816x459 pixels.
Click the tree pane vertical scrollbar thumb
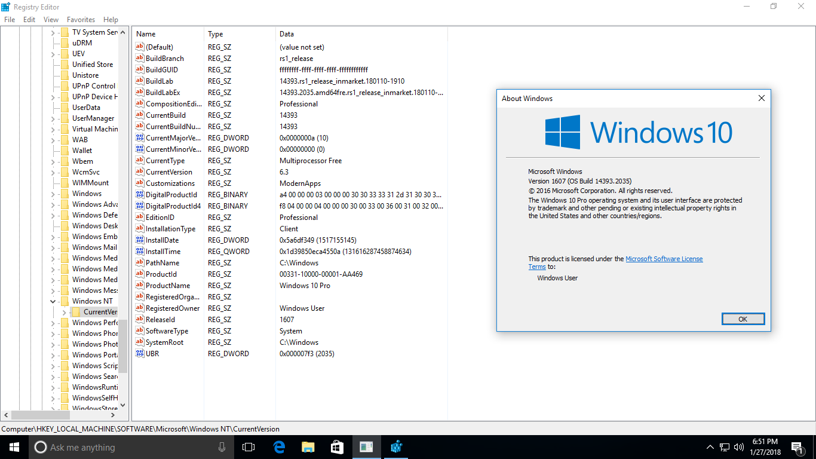click(123, 347)
